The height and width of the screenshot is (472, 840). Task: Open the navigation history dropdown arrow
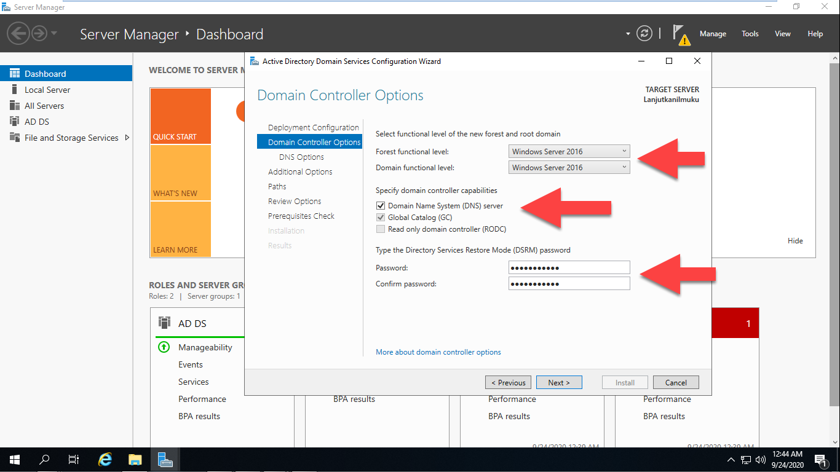[54, 33]
